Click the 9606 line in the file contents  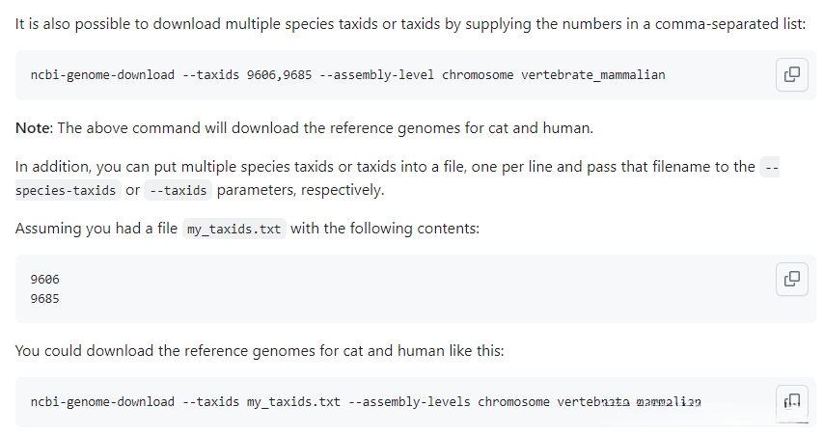(x=45, y=279)
